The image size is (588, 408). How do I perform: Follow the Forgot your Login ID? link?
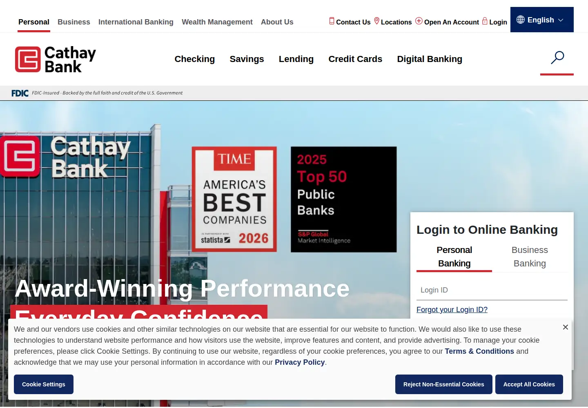coord(452,310)
